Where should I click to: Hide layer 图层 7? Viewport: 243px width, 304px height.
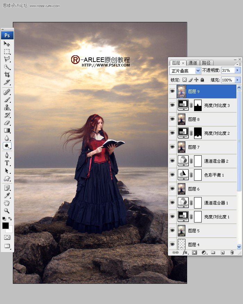pos(172,147)
